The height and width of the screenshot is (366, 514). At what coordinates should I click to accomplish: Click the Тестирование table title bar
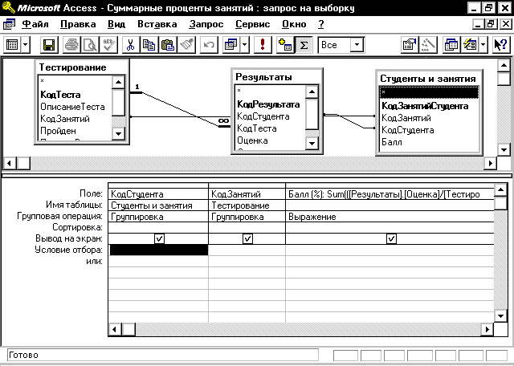pyautogui.click(x=82, y=67)
